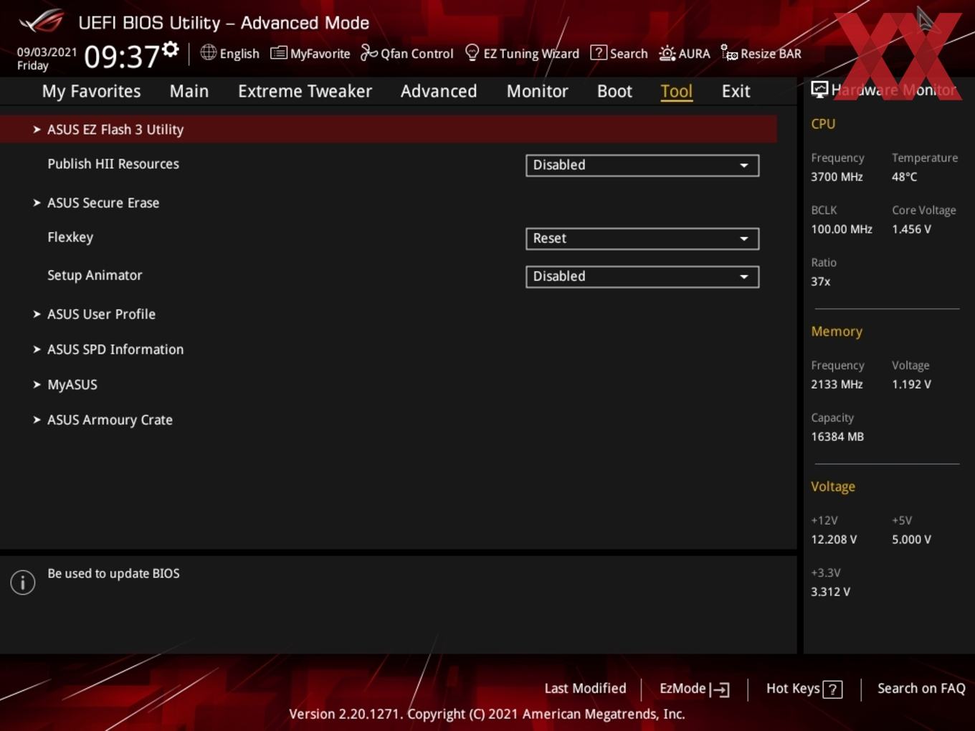Click the Version 2.20.1271 copyright text
The height and width of the screenshot is (731, 975).
pyautogui.click(x=487, y=714)
